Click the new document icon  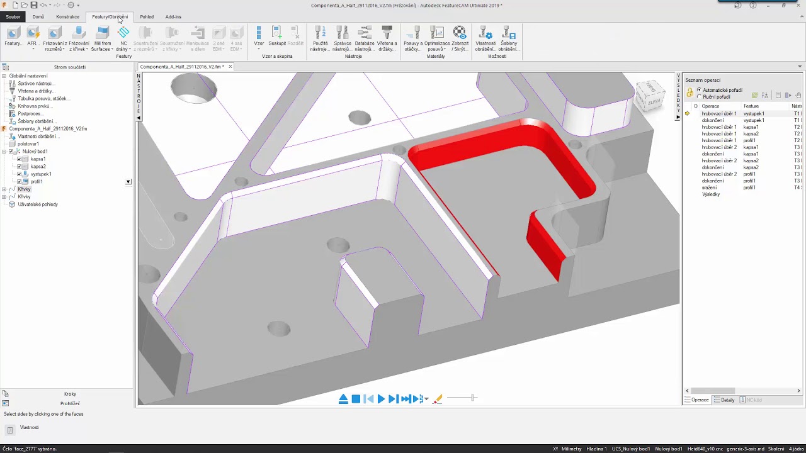(x=15, y=5)
